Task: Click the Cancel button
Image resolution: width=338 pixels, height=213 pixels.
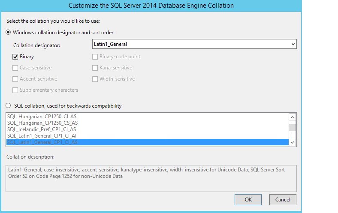Action: (x=283, y=200)
